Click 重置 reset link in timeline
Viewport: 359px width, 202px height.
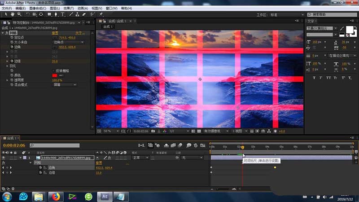click(x=99, y=163)
